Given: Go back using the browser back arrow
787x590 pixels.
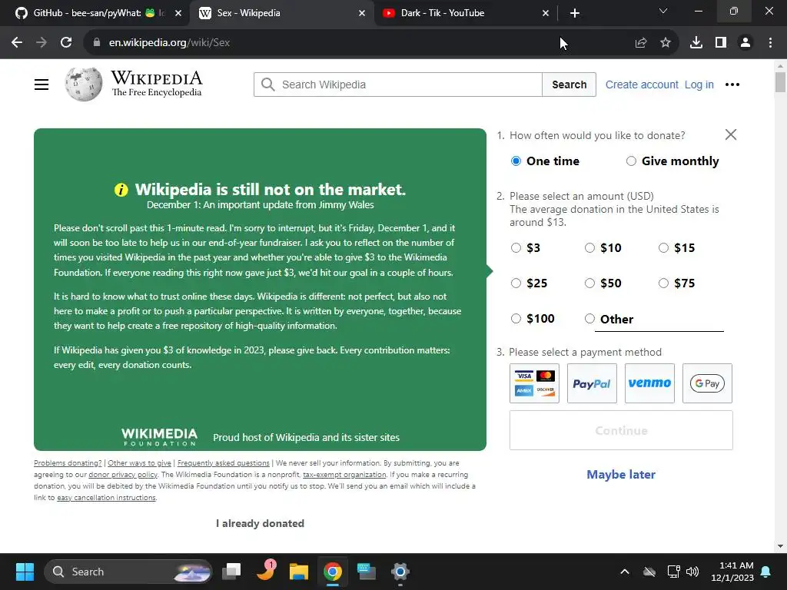Looking at the screenshot, I should pos(17,43).
